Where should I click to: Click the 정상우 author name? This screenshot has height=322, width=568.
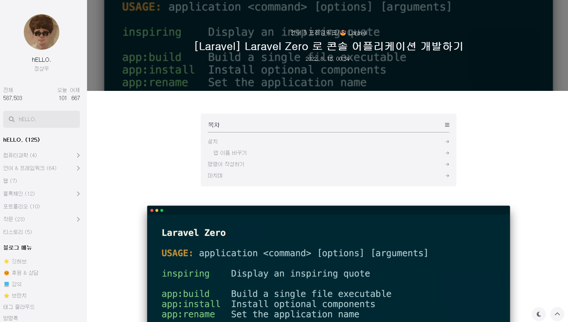pos(42,69)
